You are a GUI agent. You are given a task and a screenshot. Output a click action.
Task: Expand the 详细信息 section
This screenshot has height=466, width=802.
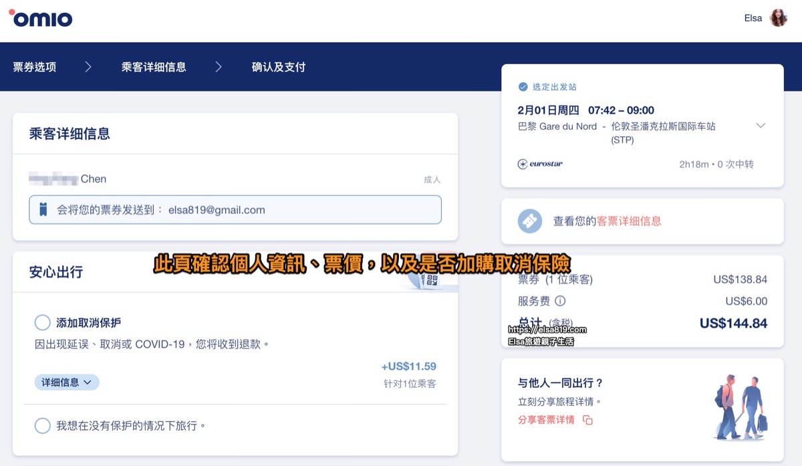tap(65, 382)
